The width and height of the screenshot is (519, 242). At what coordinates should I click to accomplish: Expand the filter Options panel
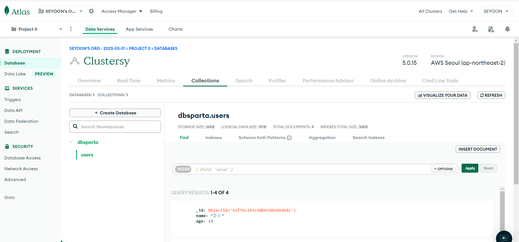[x=444, y=169]
